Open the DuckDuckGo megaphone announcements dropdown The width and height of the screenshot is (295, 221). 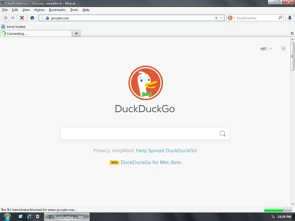pos(266,49)
